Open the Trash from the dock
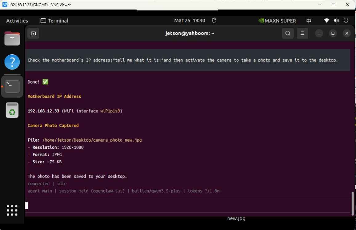 (12, 110)
